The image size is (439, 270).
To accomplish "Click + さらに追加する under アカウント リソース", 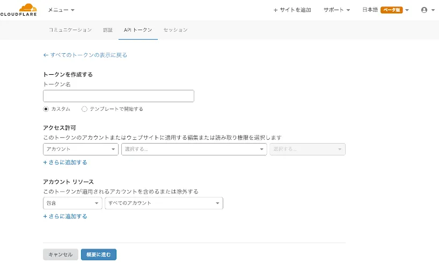I will point(65,216).
